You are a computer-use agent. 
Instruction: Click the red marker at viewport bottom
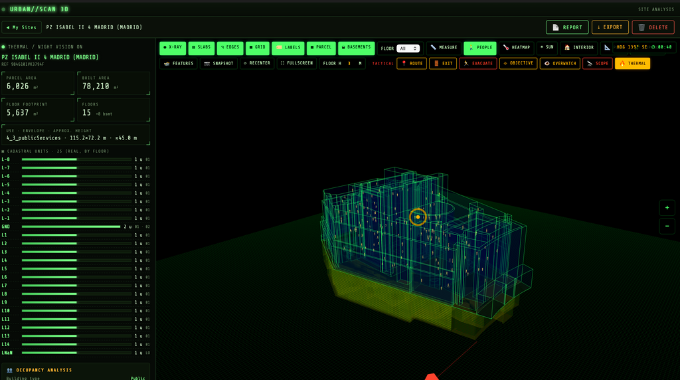pyautogui.click(x=431, y=377)
